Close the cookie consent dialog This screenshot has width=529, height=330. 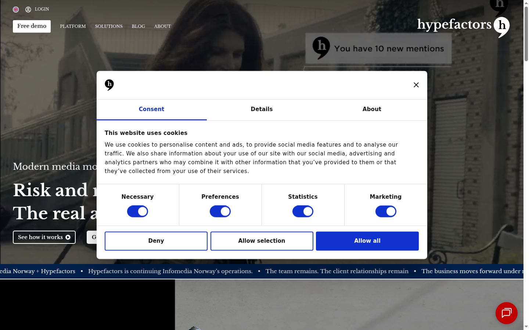coord(416,85)
